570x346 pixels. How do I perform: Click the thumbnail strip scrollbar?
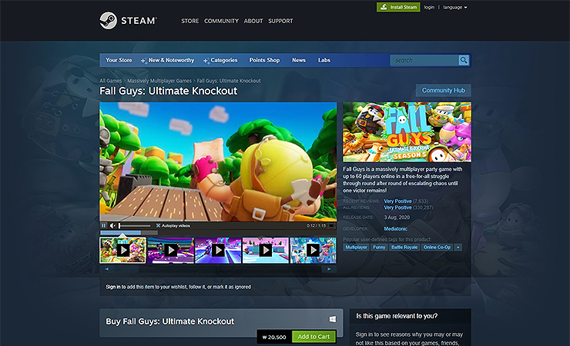click(x=218, y=269)
